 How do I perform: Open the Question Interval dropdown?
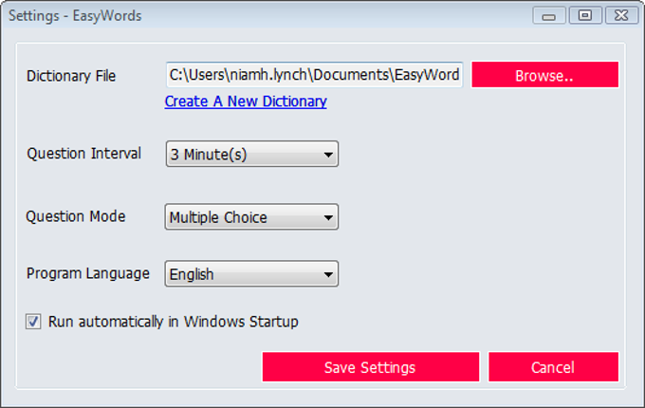(x=251, y=155)
